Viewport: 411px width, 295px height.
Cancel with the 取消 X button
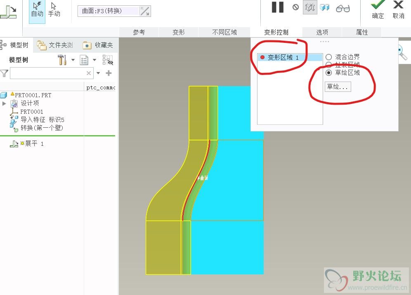pos(398,10)
